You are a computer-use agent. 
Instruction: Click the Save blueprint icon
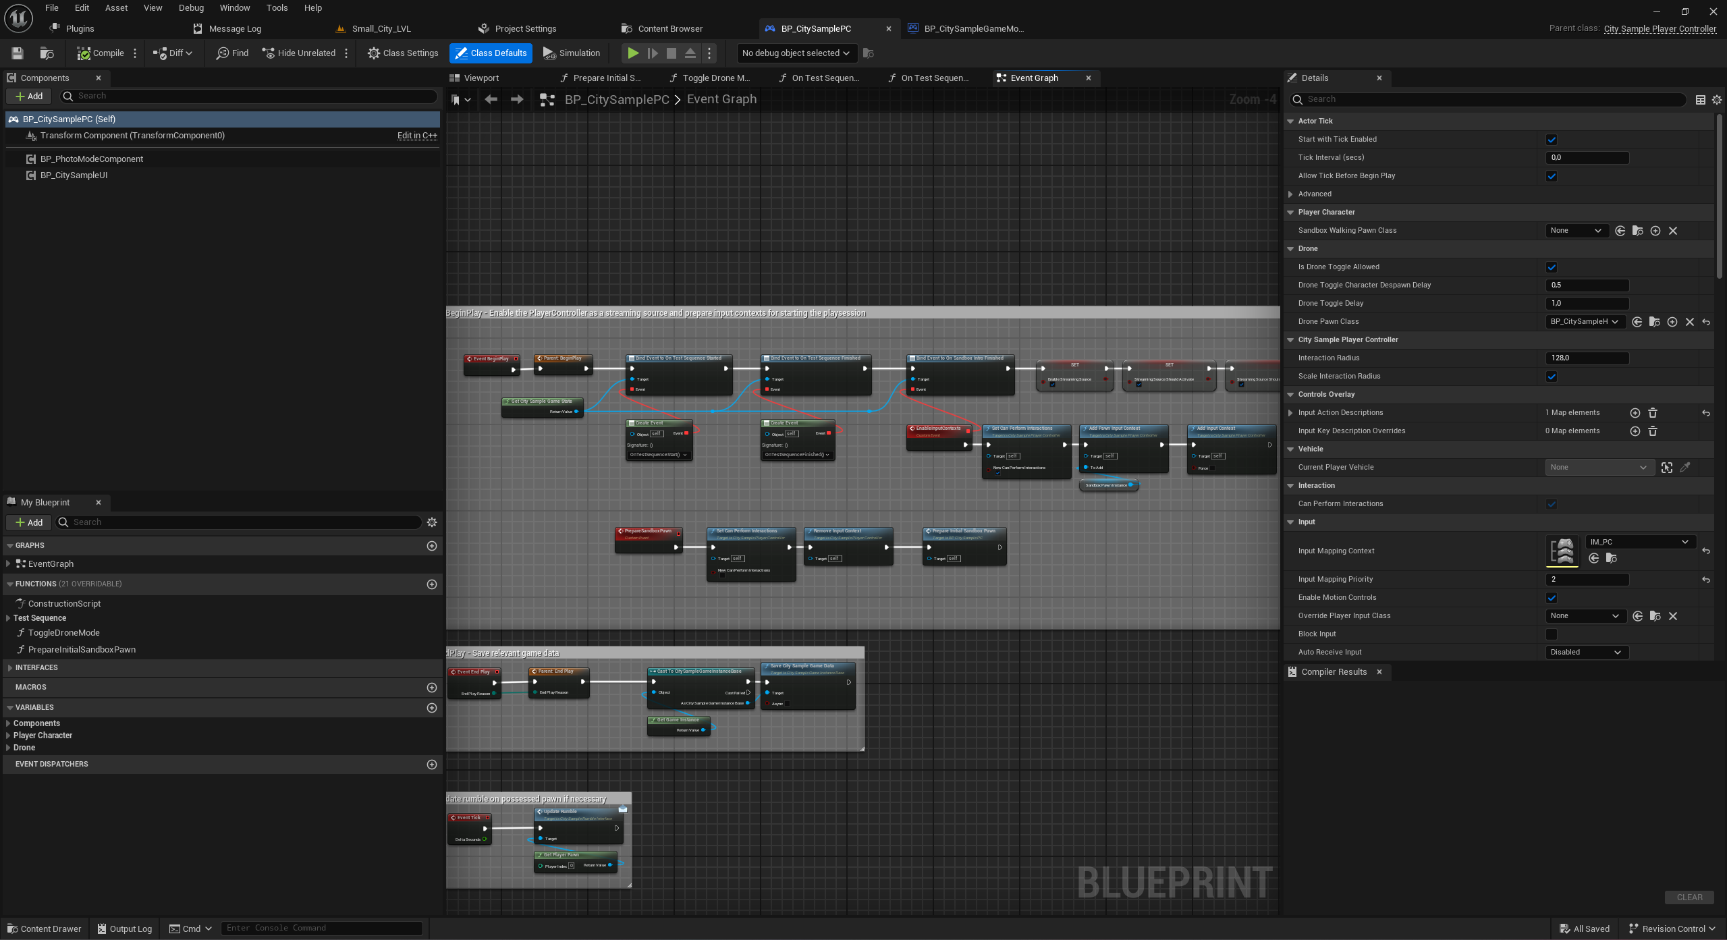(x=18, y=53)
